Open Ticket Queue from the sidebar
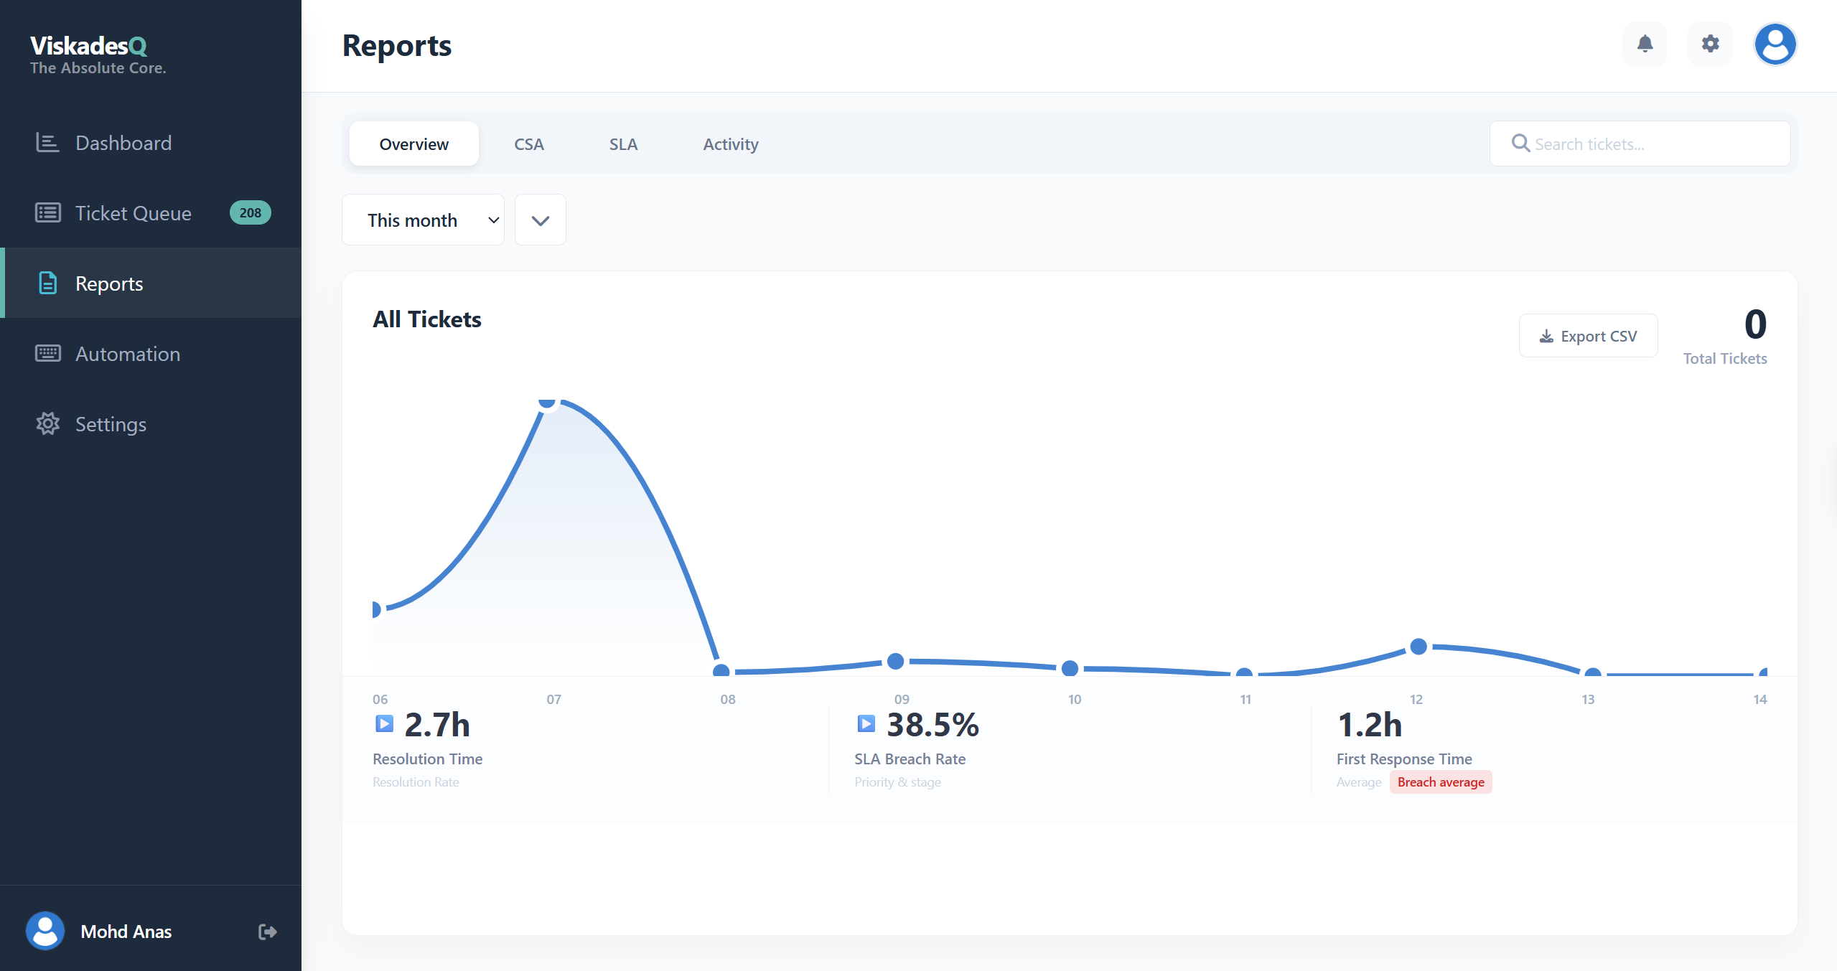1837x971 pixels. pos(133,213)
